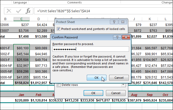Image resolution: width=173 pixels, height=110 pixels.
Task: Click cell containing $220,889
Action: tap(22, 100)
